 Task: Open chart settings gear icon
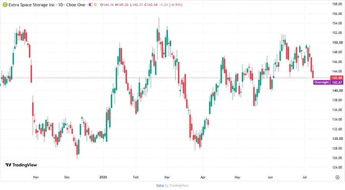tap(337, 177)
